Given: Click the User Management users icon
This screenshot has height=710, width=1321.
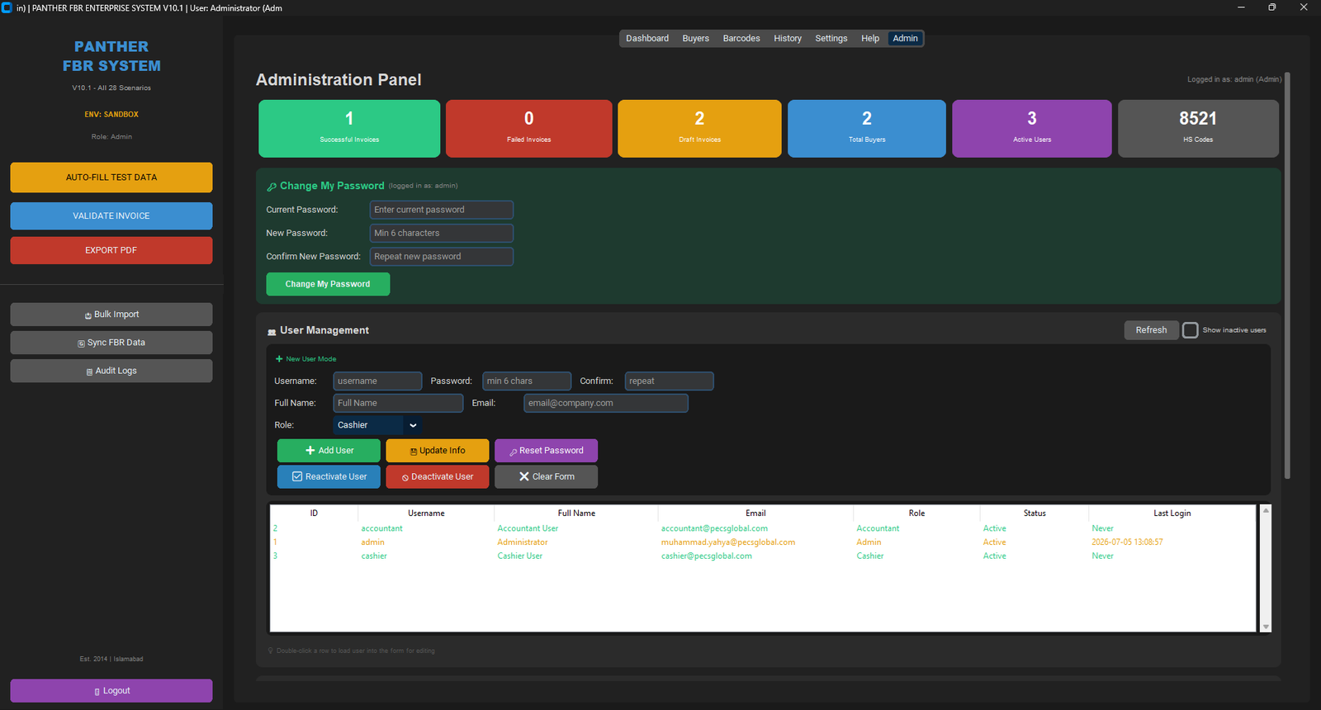Looking at the screenshot, I should pos(272,331).
